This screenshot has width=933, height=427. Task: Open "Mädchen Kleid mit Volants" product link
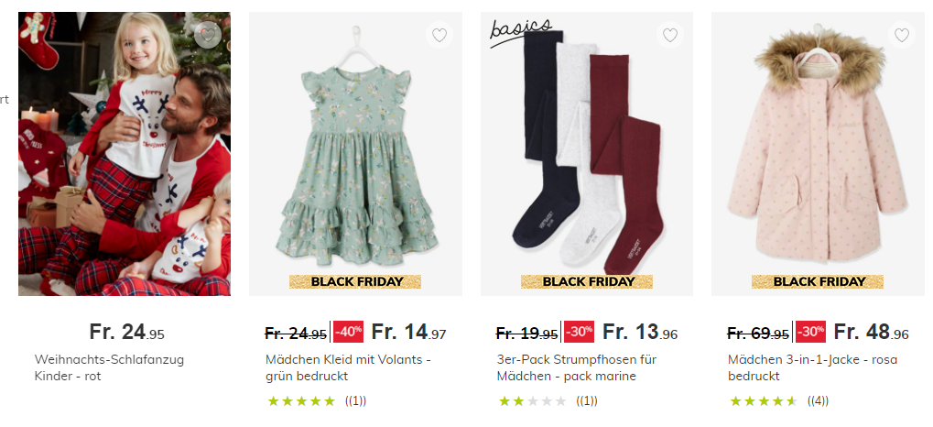348,367
